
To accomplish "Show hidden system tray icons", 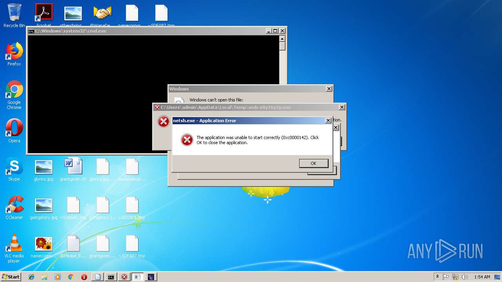I will click(438, 277).
